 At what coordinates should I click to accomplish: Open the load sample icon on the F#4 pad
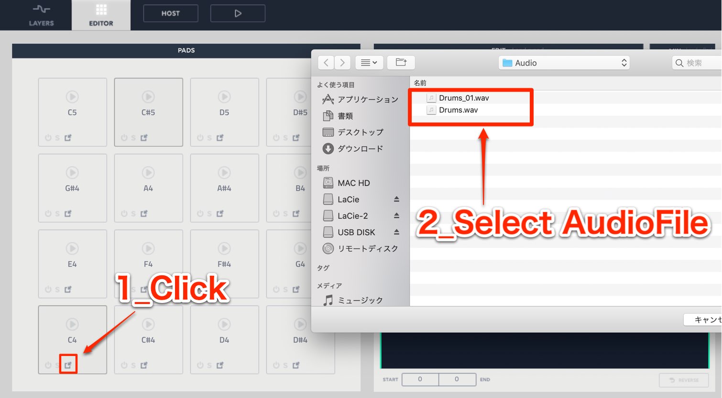[220, 289]
